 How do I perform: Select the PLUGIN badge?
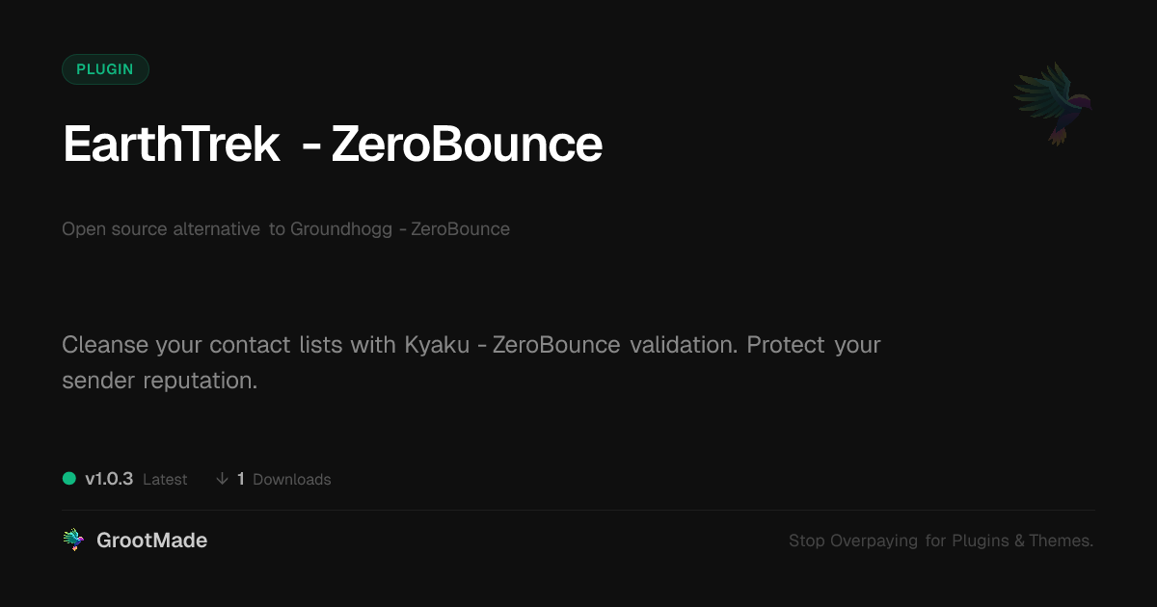105,69
